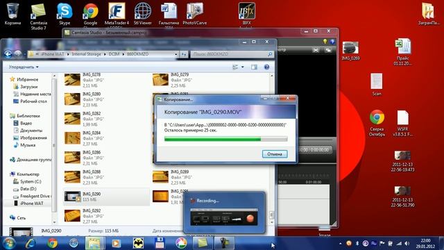Screen dimensions: 444x250
Task: Open the Документы library
Action: (x=31, y=131)
